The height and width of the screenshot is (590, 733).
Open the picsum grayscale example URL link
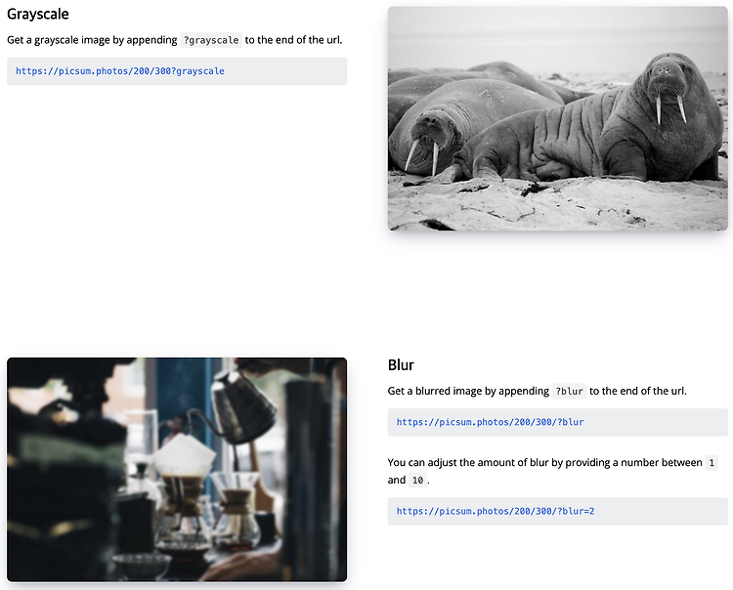(x=120, y=71)
